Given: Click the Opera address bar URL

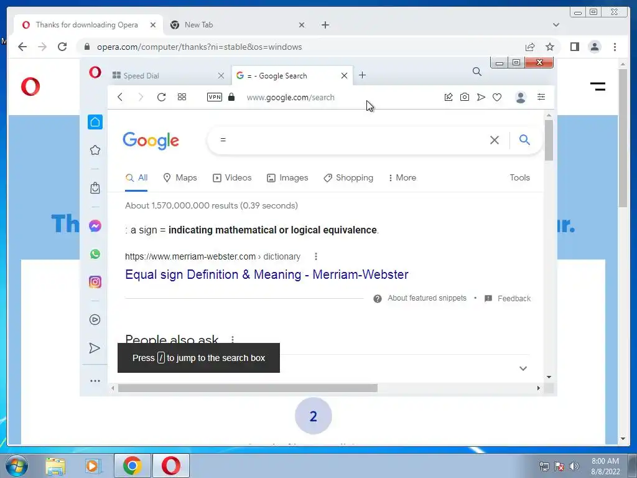Looking at the screenshot, I should coord(291,98).
